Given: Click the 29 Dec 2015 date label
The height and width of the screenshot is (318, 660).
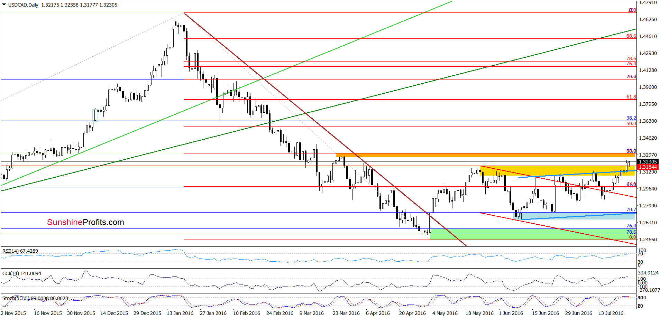Looking at the screenshot, I should coord(147,313).
